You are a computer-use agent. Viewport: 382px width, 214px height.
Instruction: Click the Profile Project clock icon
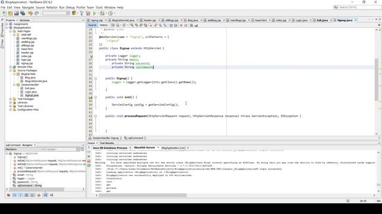click(x=110, y=13)
